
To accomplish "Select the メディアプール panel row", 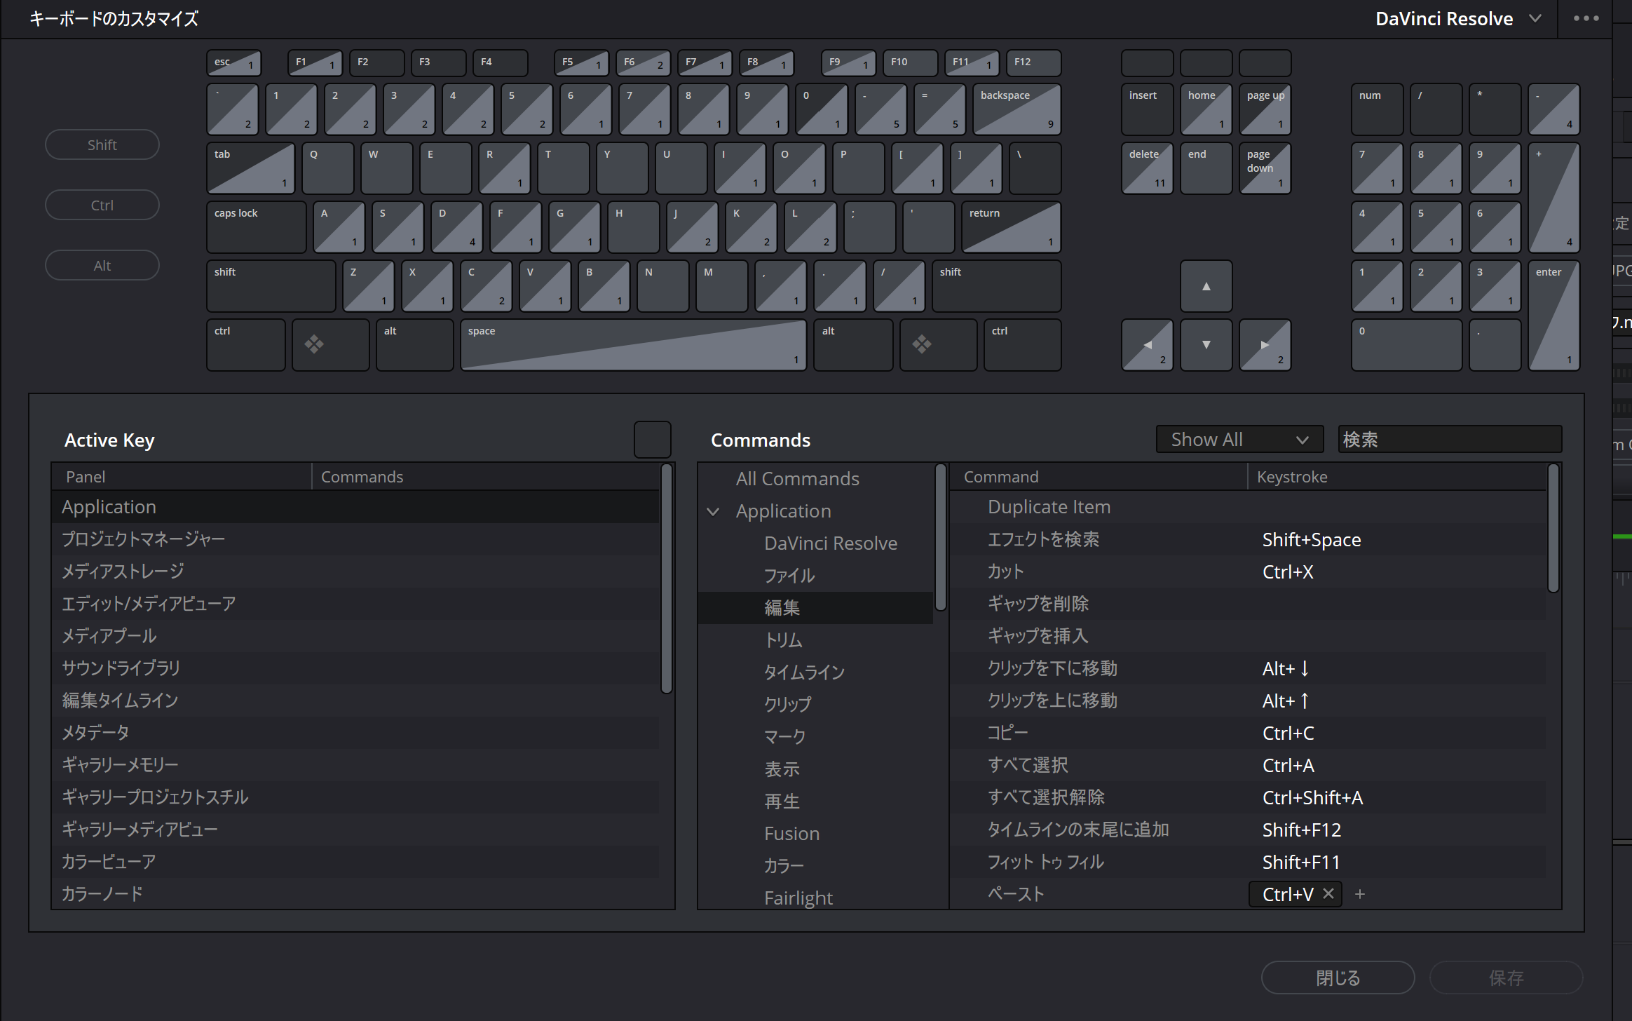I will [355, 635].
